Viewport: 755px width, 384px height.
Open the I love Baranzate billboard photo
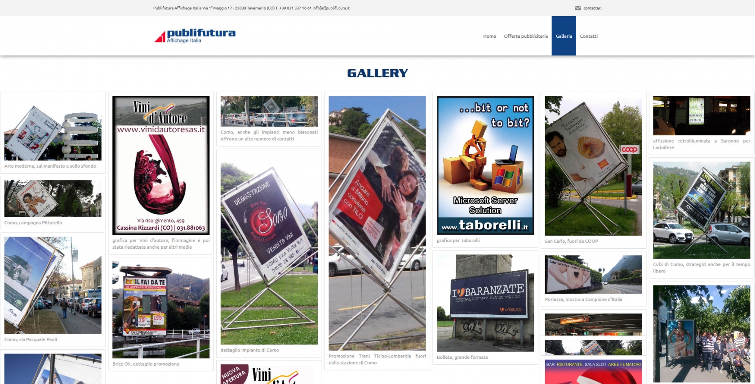pos(485,303)
